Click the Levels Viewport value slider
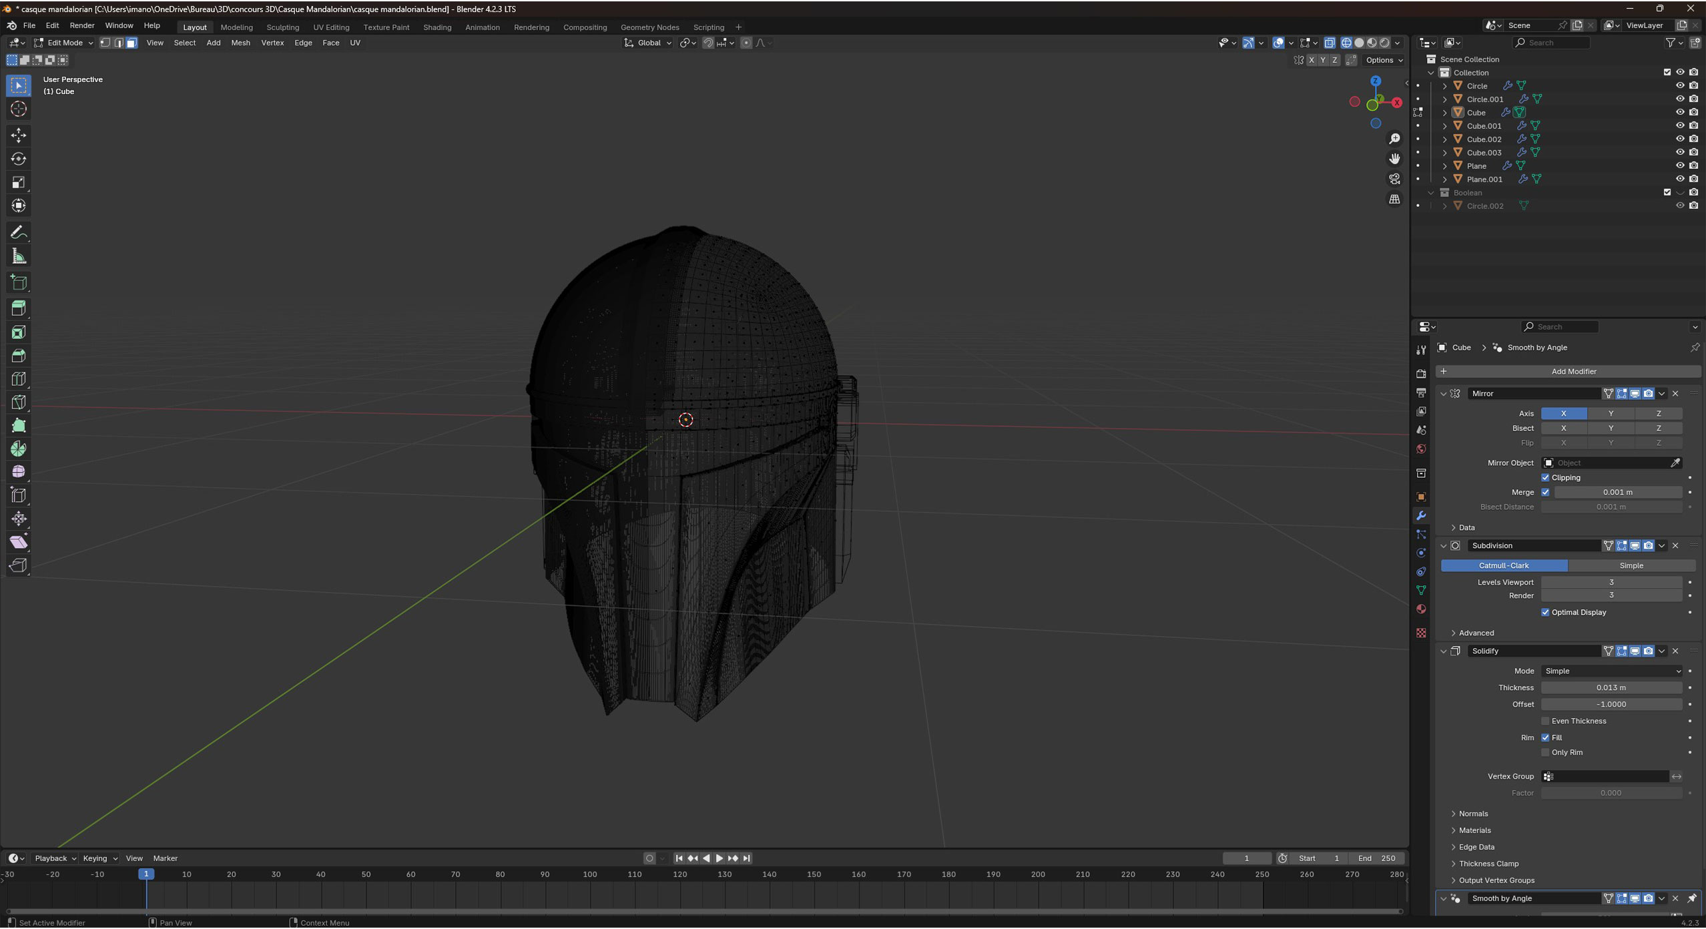Screen dimensions: 1706x929 (x=1611, y=583)
